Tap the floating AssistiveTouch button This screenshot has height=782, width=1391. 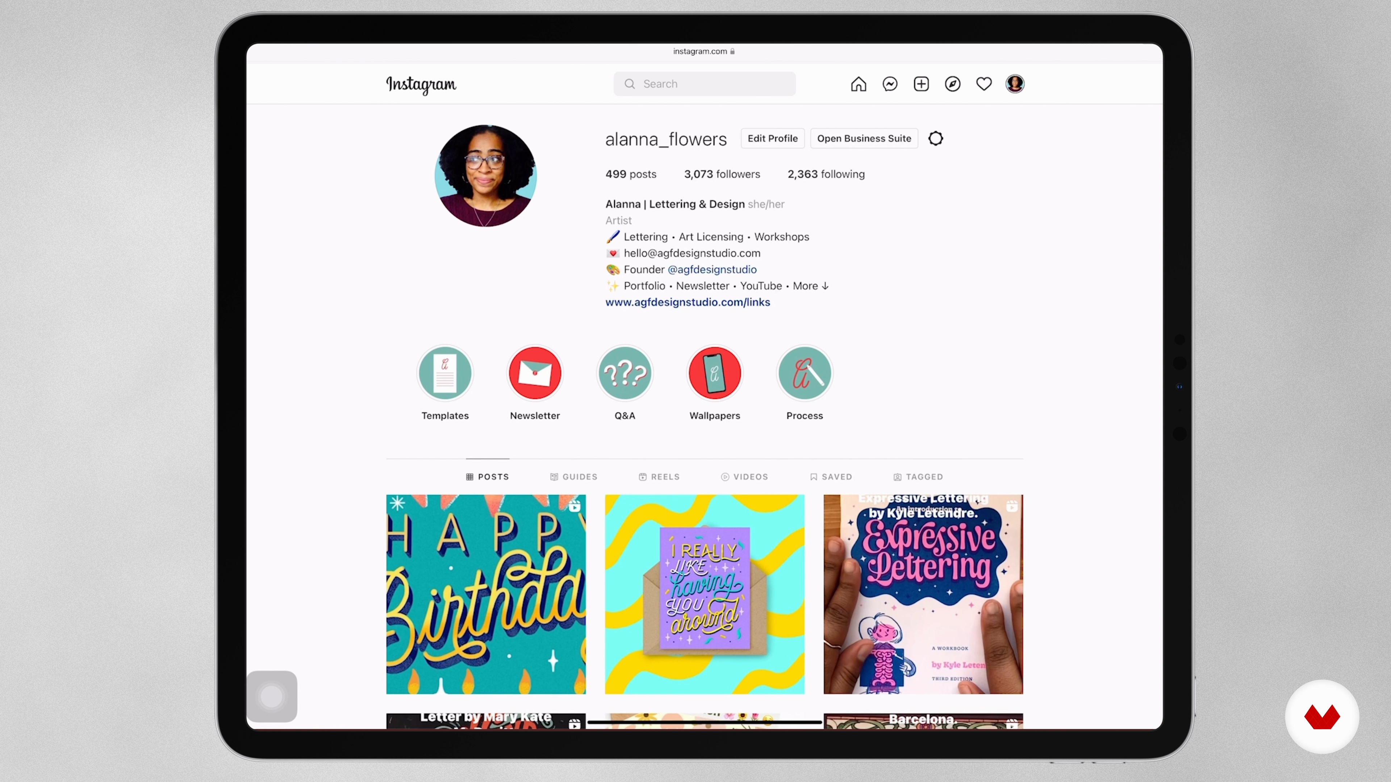272,697
